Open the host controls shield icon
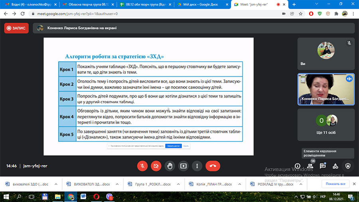 (348, 166)
